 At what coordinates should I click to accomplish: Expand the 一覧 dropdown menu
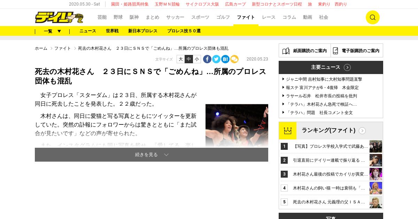[x=52, y=31]
